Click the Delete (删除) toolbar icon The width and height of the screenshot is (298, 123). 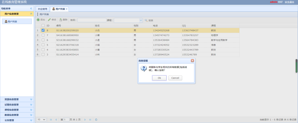(x=61, y=20)
